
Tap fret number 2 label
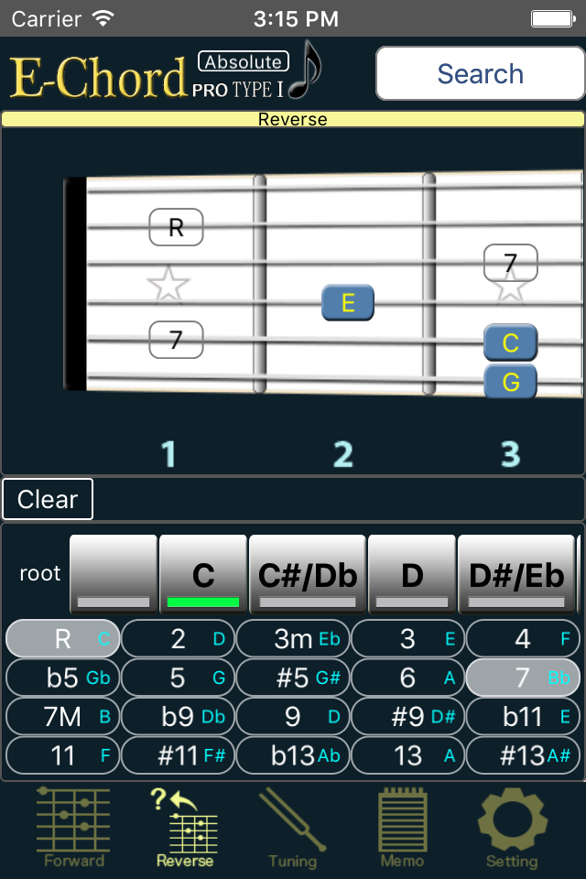click(x=343, y=453)
